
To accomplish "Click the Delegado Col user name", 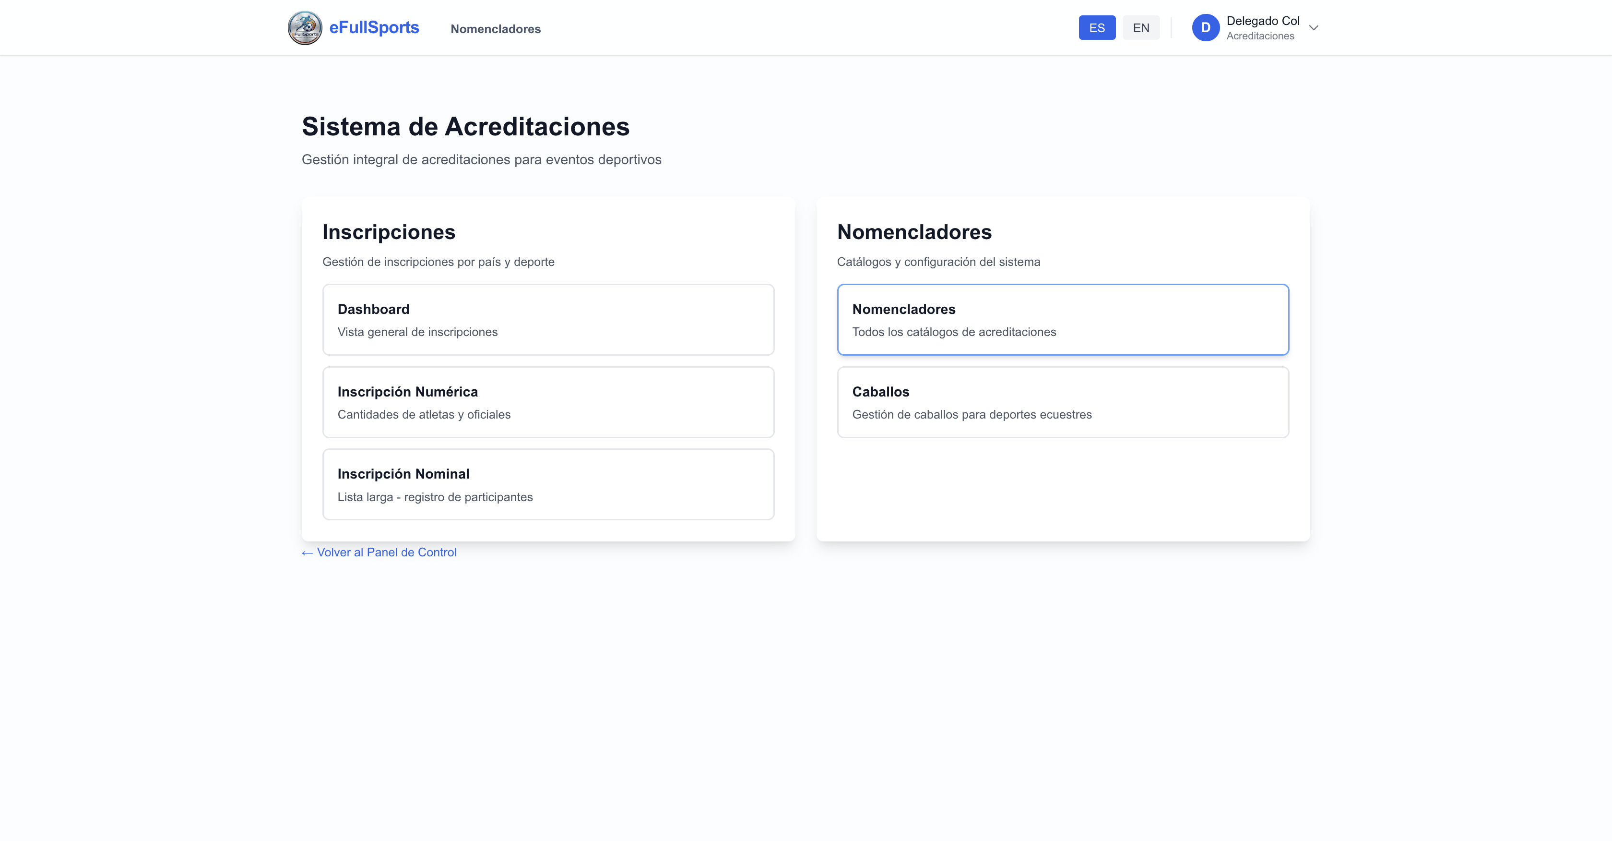I will [1262, 21].
